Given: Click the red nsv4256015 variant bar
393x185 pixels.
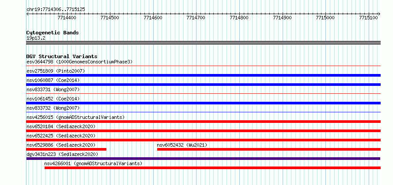Looking at the screenshot, I should coord(203,122).
